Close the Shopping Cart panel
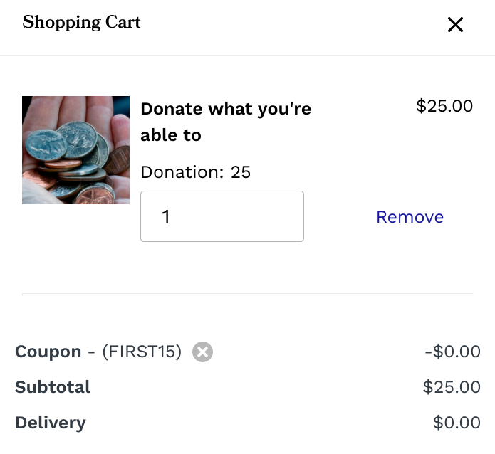The image size is (495, 454). point(455,25)
